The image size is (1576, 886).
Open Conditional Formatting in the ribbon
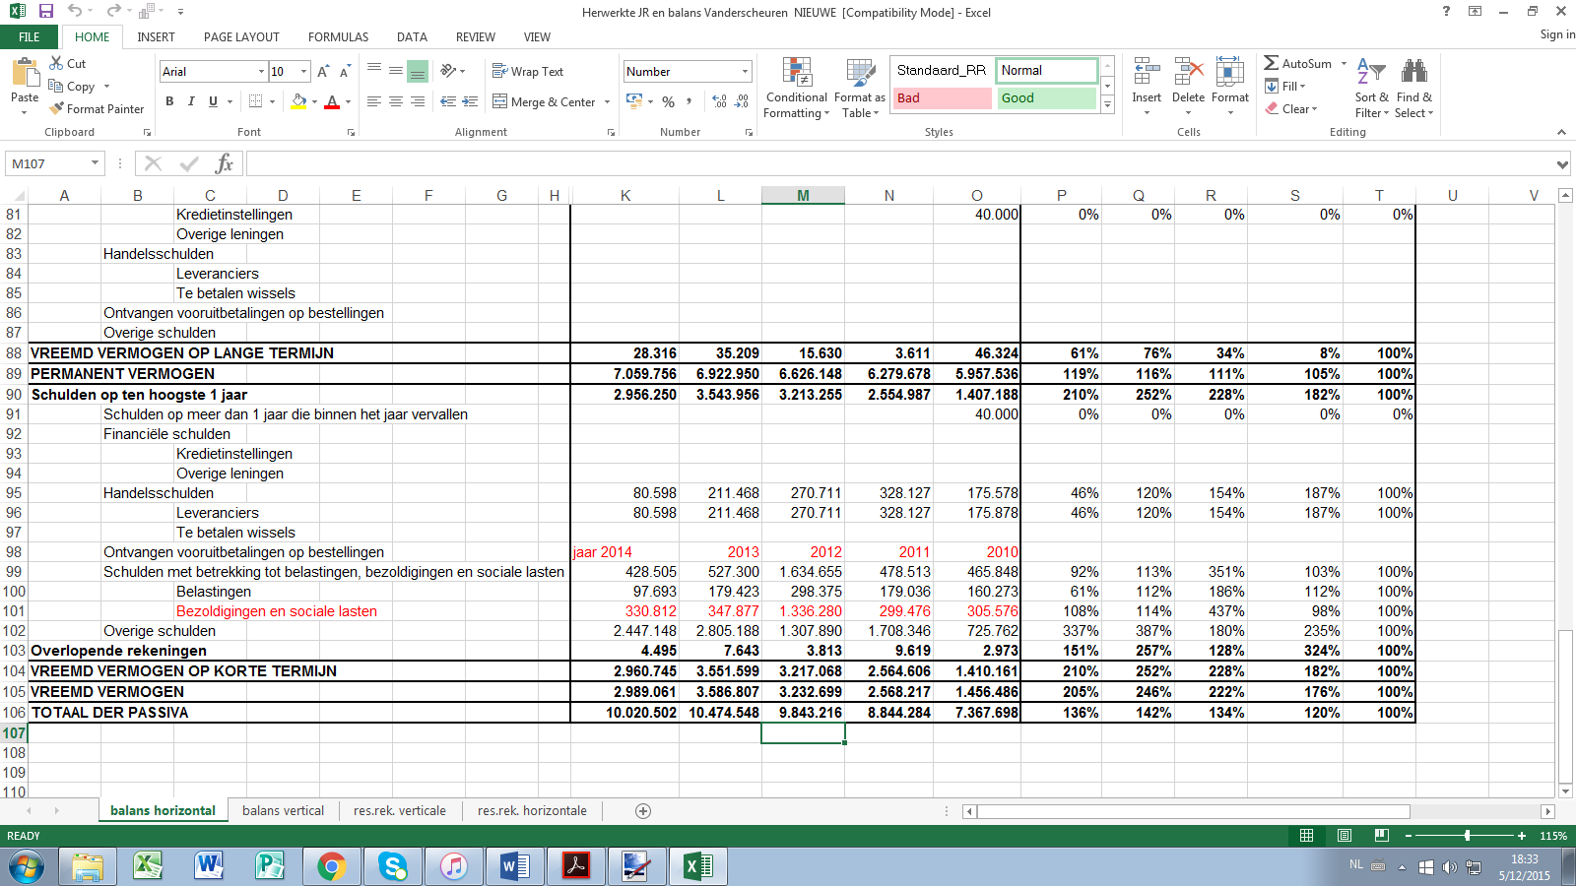click(x=797, y=88)
